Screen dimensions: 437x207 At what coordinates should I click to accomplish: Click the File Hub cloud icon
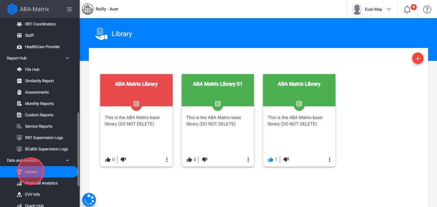coord(19,70)
